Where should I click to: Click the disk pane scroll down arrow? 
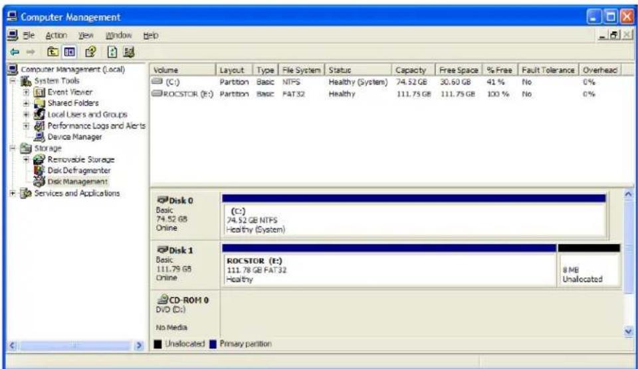pos(629,331)
